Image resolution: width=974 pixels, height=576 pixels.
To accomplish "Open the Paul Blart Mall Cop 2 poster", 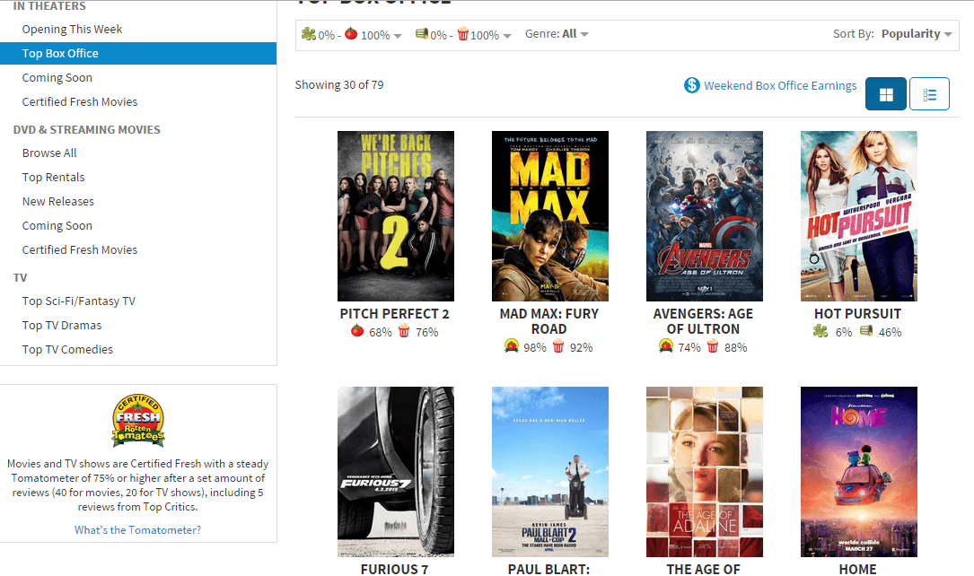I will 549,472.
